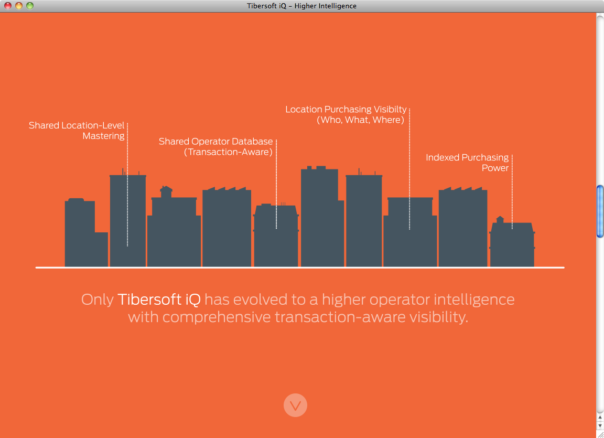Click the Indexed Purchasing Power label
604x438 pixels.
[467, 163]
